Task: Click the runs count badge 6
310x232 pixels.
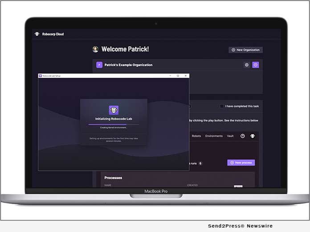Action: pyautogui.click(x=200, y=164)
